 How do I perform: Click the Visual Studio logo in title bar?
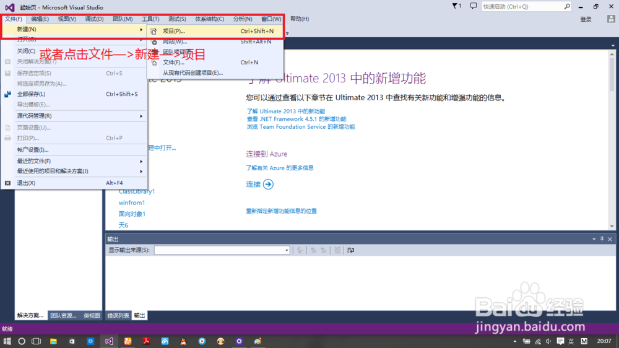(10, 7)
